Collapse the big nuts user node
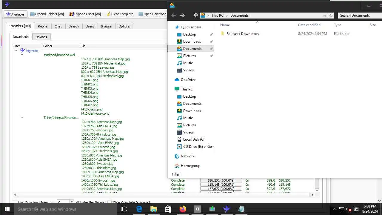The height and width of the screenshot is (215, 382). pos(16,50)
